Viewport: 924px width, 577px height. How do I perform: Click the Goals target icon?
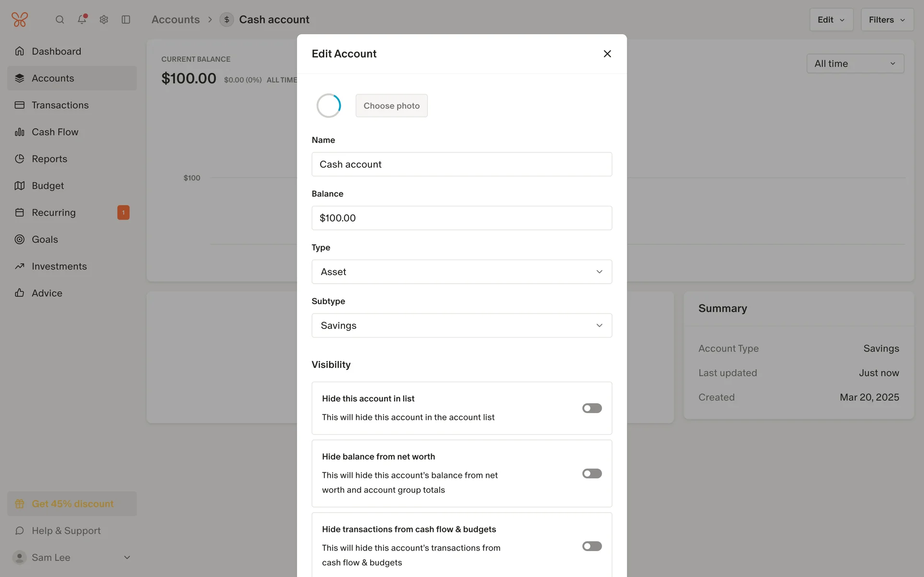[20, 239]
